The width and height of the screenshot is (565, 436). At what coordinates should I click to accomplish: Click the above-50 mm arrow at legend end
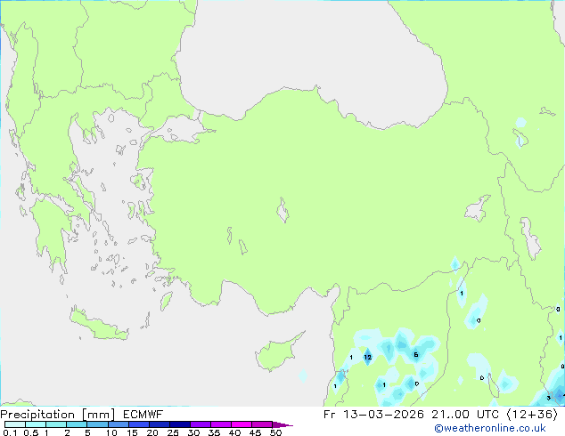pos(282,424)
